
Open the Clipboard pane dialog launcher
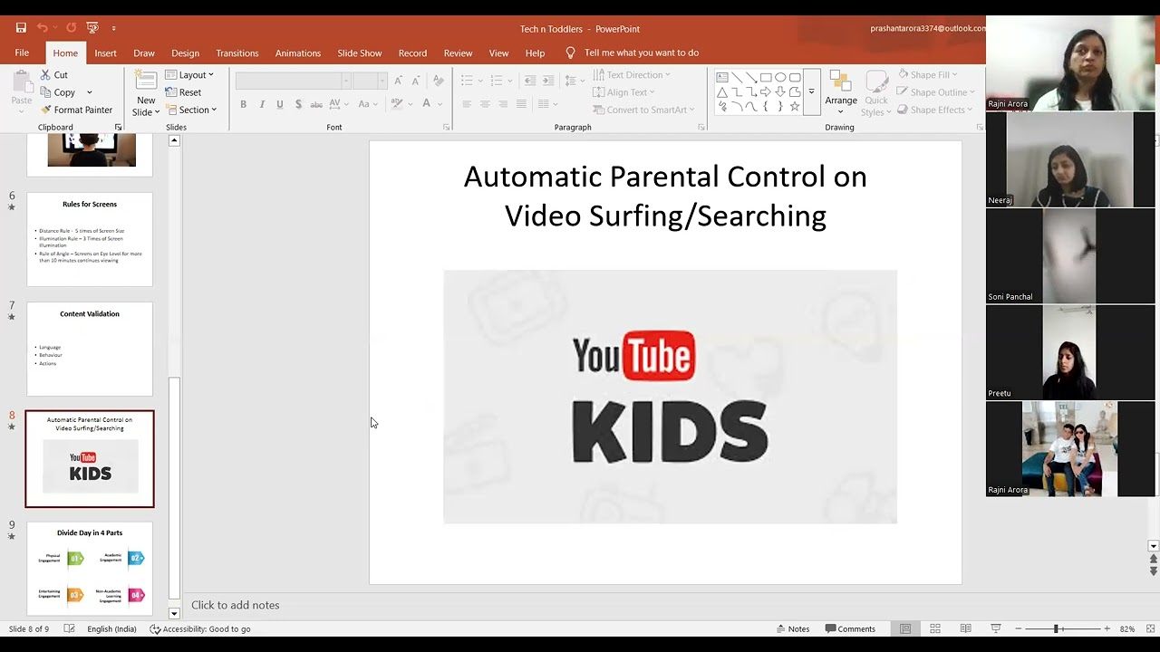point(118,128)
